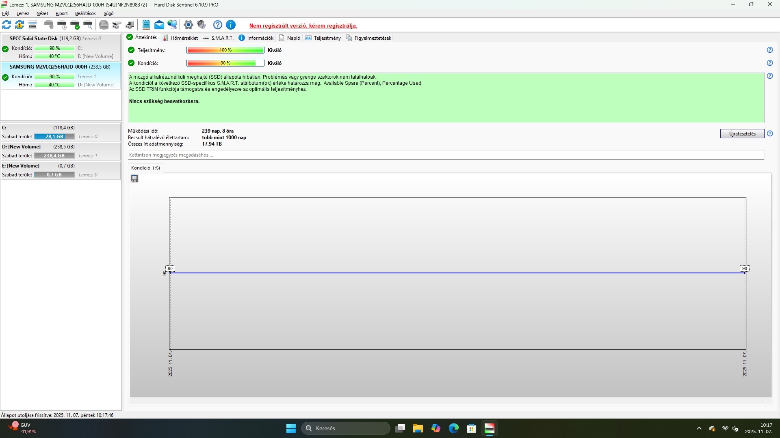This screenshot has height=438, width=780.
Task: Click the send email report icon
Action: [x=159, y=25]
